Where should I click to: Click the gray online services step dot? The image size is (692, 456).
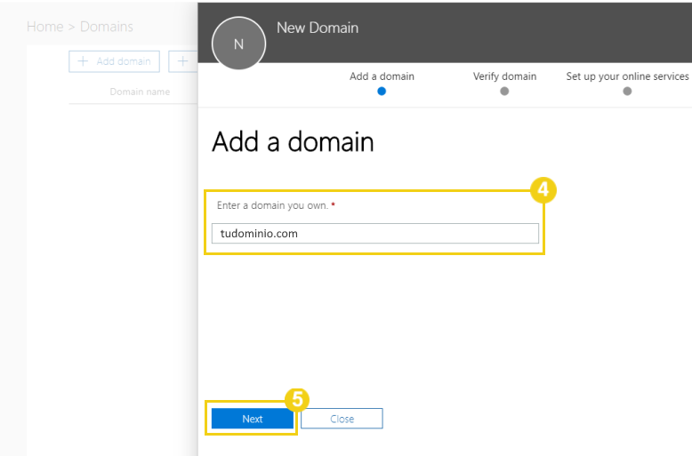point(627,91)
